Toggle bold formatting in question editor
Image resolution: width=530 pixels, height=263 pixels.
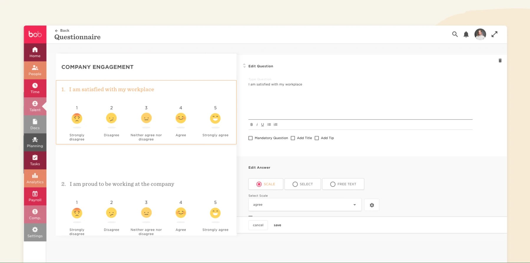251,125
